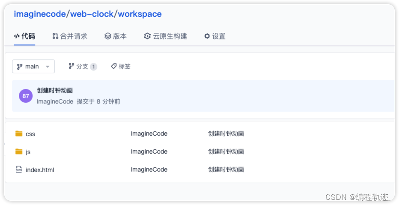Click the purple 87 avatar
399x205 pixels.
point(26,96)
